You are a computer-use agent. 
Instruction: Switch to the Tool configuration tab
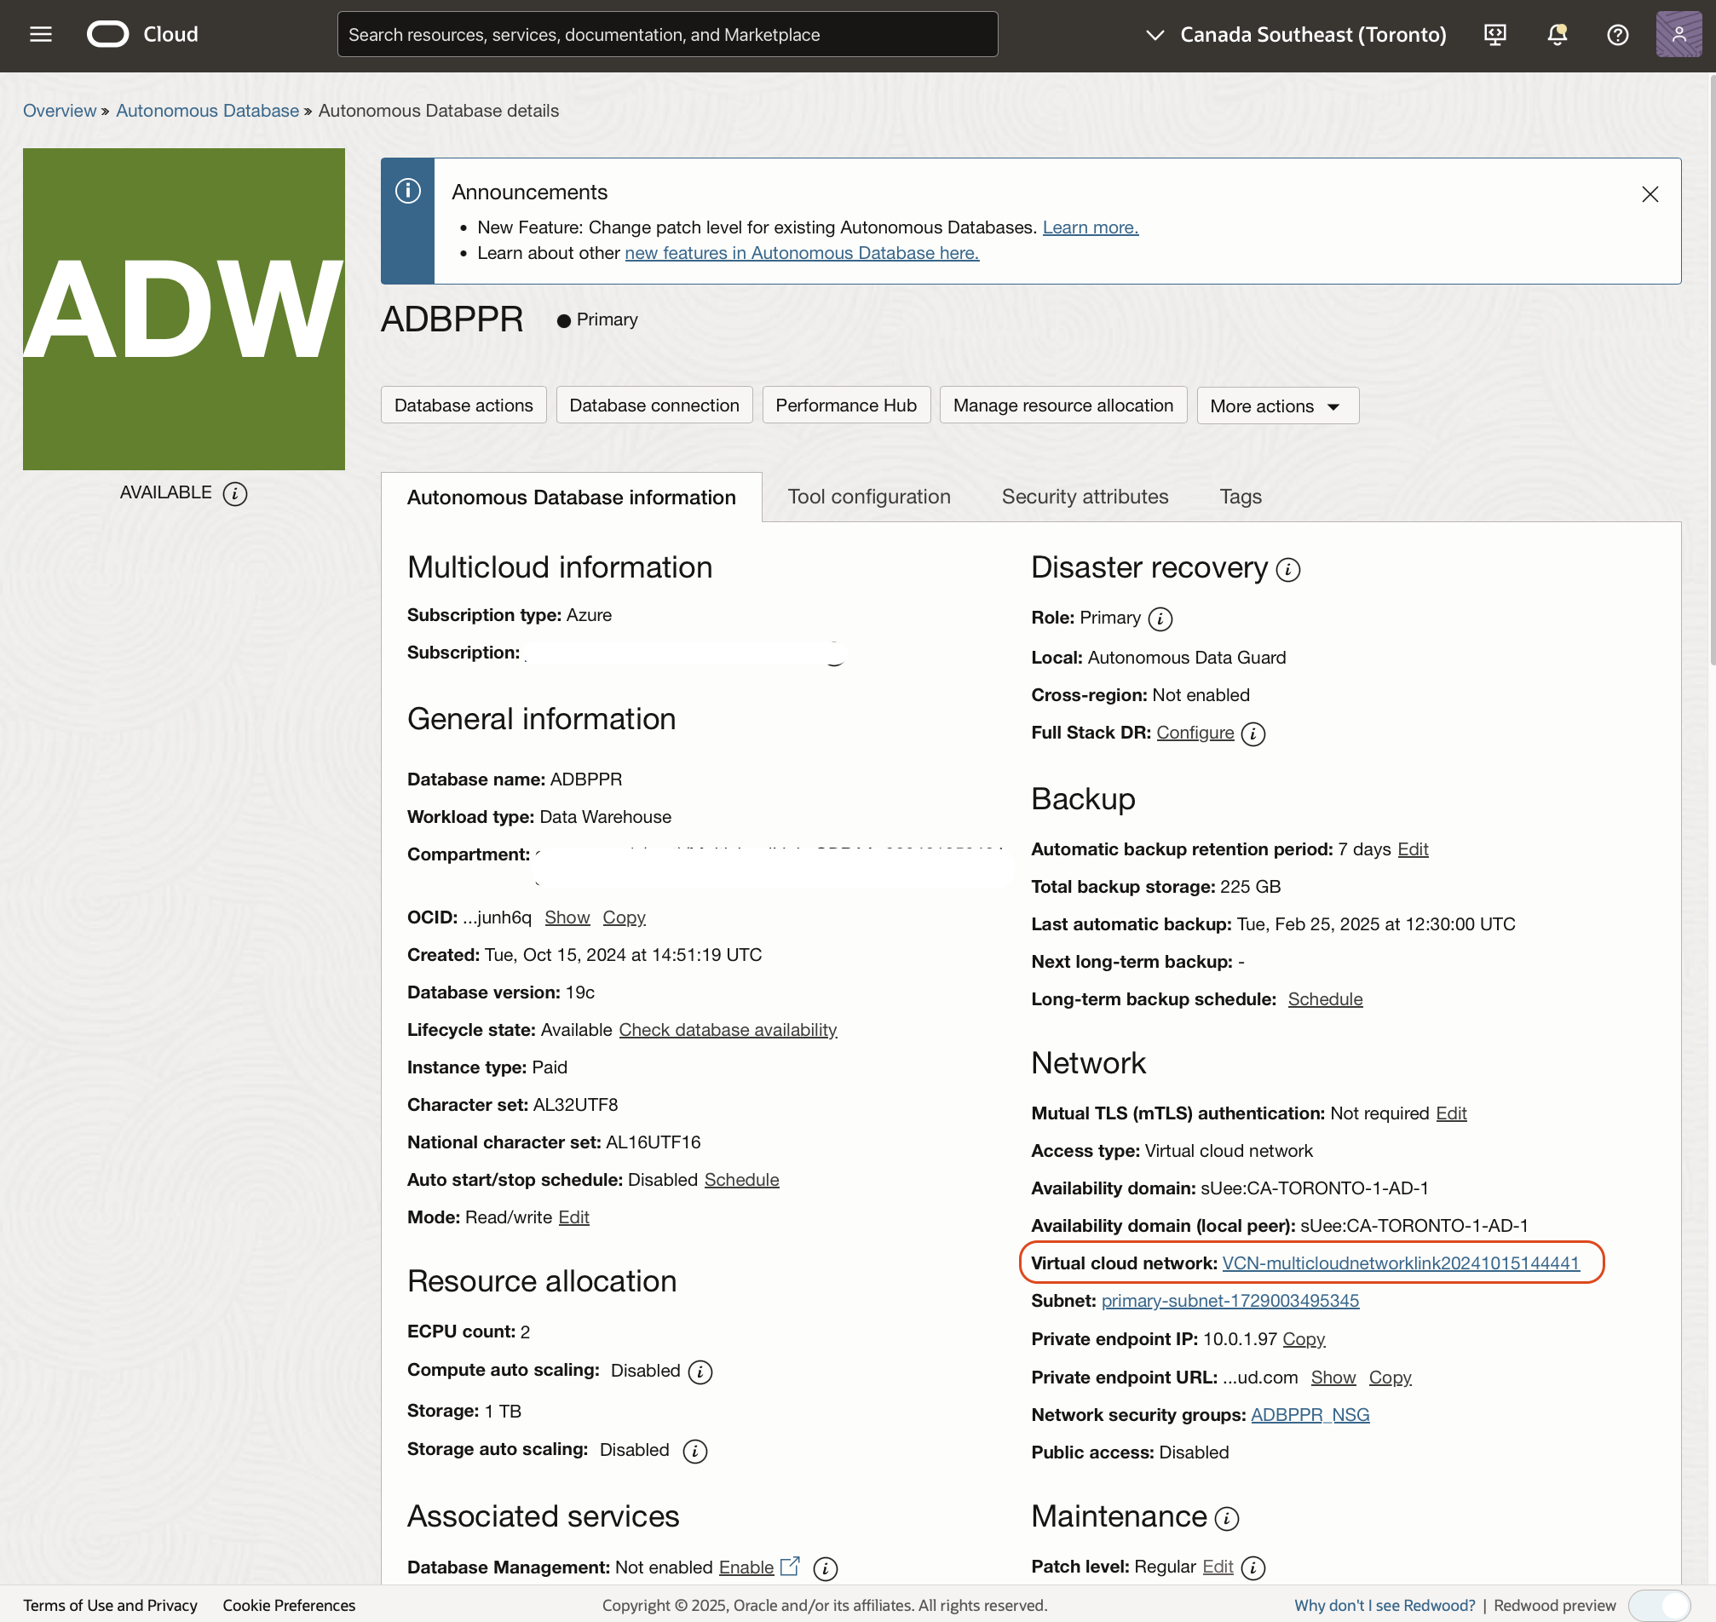point(868,498)
